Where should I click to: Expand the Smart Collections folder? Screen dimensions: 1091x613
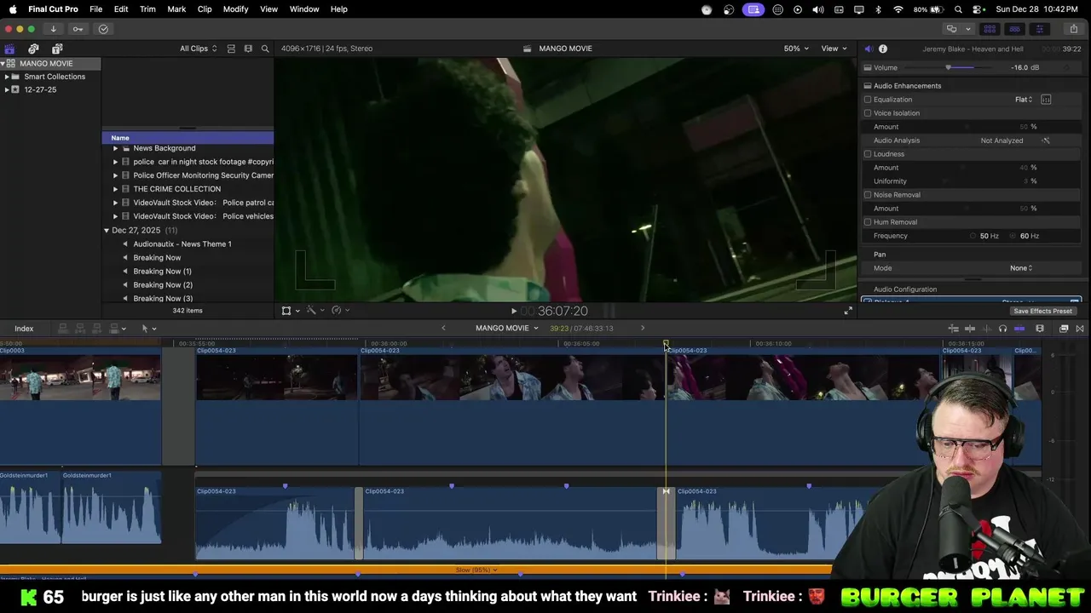[x=7, y=77]
